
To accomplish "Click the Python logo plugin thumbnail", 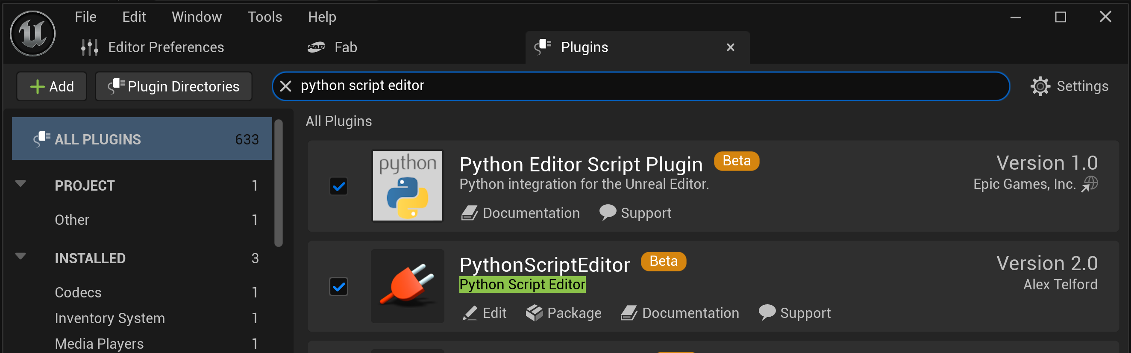I will pyautogui.click(x=408, y=186).
